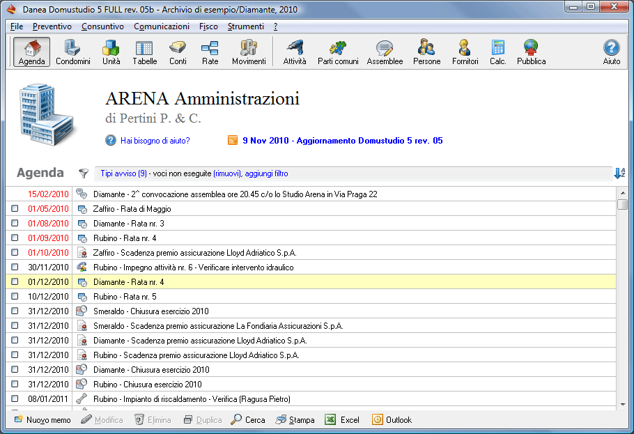634x434 pixels.
Task: Click the 'aggiungi filtro' link
Action: pos(266,173)
